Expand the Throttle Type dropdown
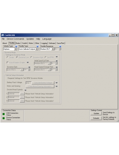This screenshot has width=119, height=155. point(37,49)
